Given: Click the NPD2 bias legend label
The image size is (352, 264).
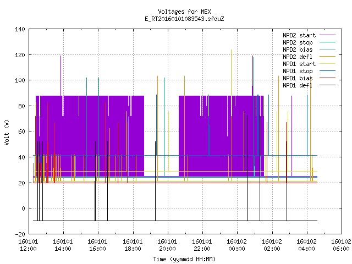Looking at the screenshot, I should 298,50.
